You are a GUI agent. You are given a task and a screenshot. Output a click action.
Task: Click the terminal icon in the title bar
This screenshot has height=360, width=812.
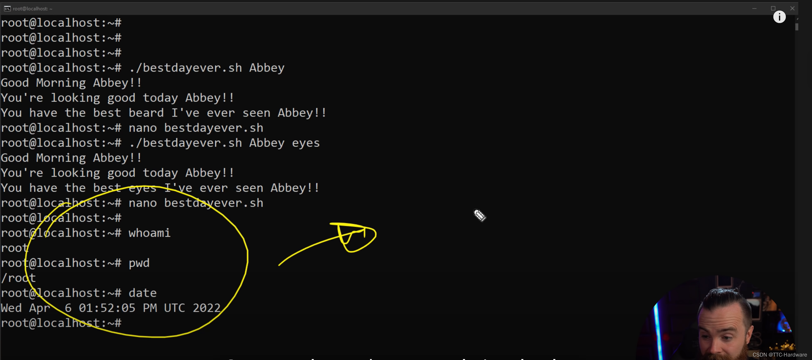pos(7,8)
